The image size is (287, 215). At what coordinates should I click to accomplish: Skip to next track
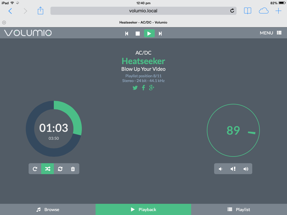pyautogui.click(x=160, y=34)
